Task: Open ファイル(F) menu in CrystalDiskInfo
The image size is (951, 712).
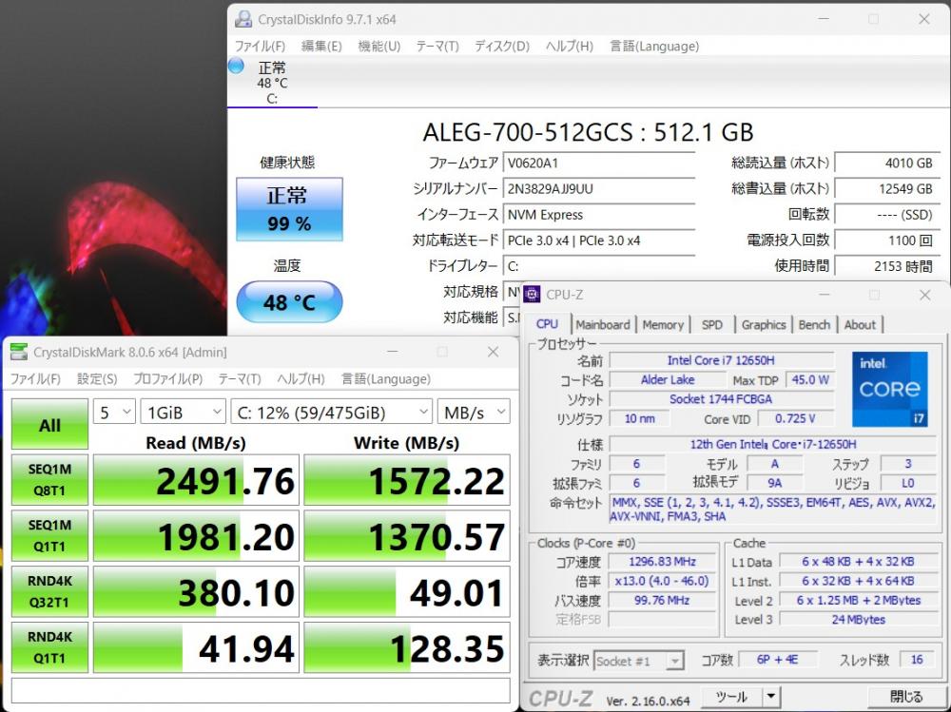Action: (260, 46)
